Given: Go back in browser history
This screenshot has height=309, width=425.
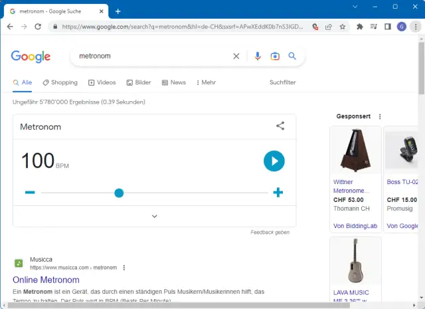Looking at the screenshot, I should 10,27.
